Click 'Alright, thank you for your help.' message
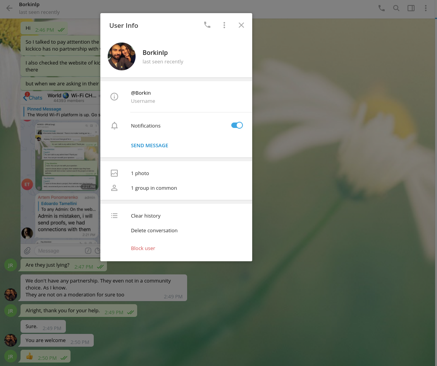The image size is (437, 366). (x=79, y=311)
